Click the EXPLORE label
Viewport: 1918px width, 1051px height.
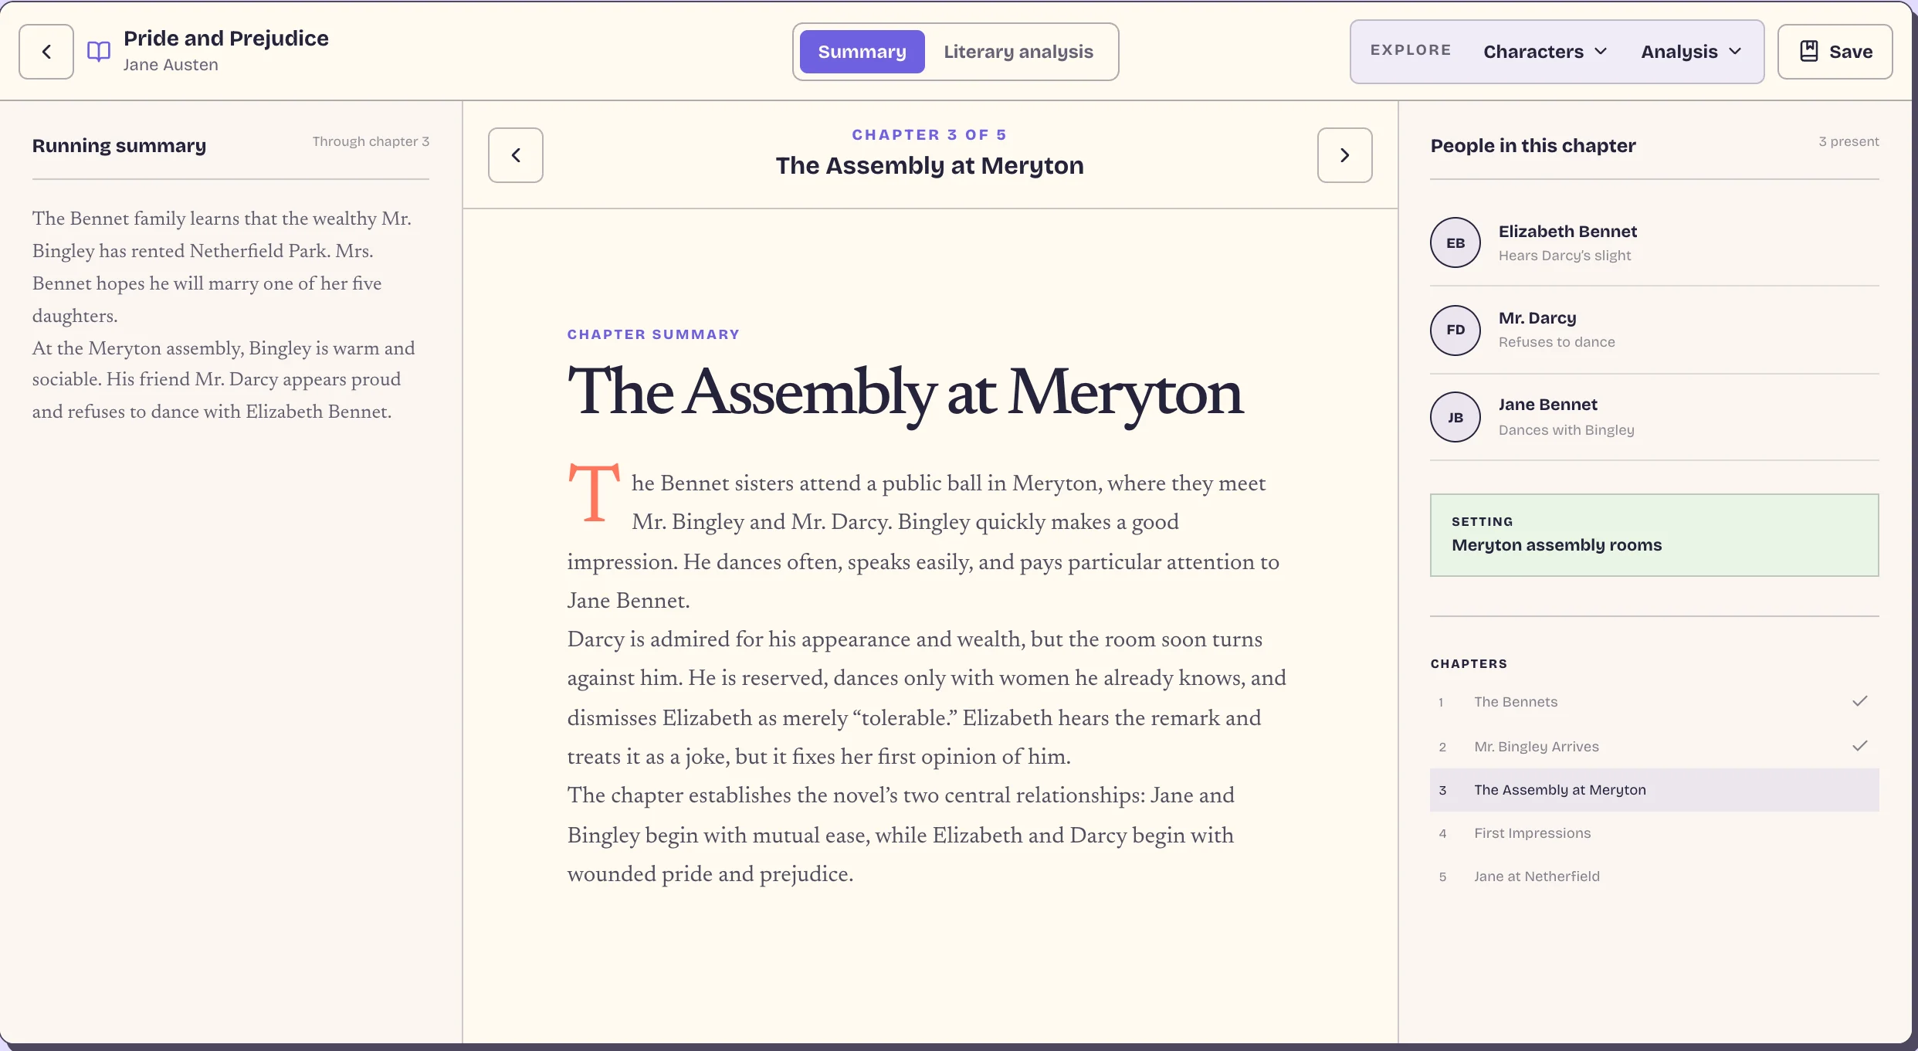pyautogui.click(x=1411, y=50)
